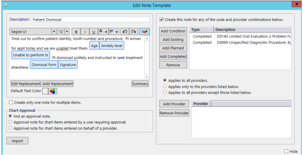Click the Anxiety level replacement tag
The height and width of the screenshot is (155, 303).
pos(112,46)
